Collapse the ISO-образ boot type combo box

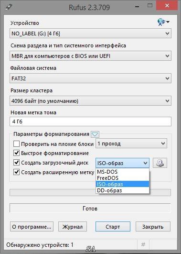pyautogui.click(x=122, y=163)
